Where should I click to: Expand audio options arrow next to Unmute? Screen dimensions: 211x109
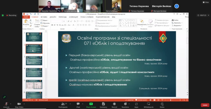11,104
